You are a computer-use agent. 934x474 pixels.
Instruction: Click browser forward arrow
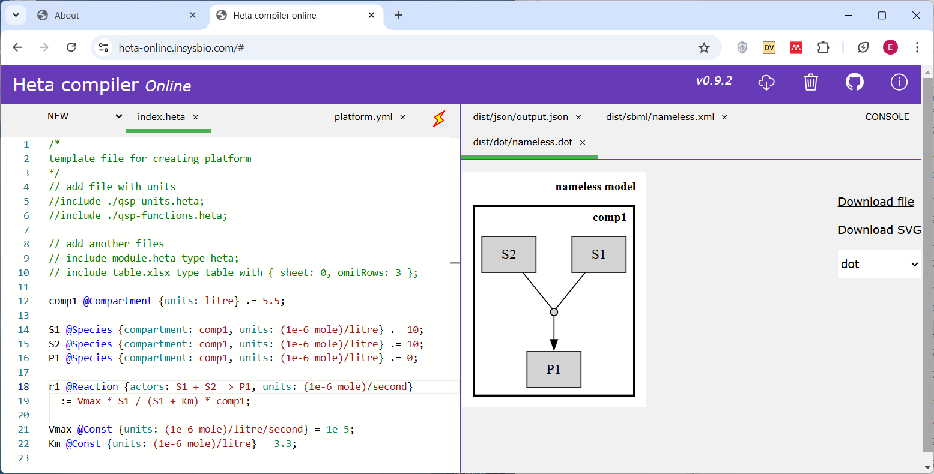(44, 47)
